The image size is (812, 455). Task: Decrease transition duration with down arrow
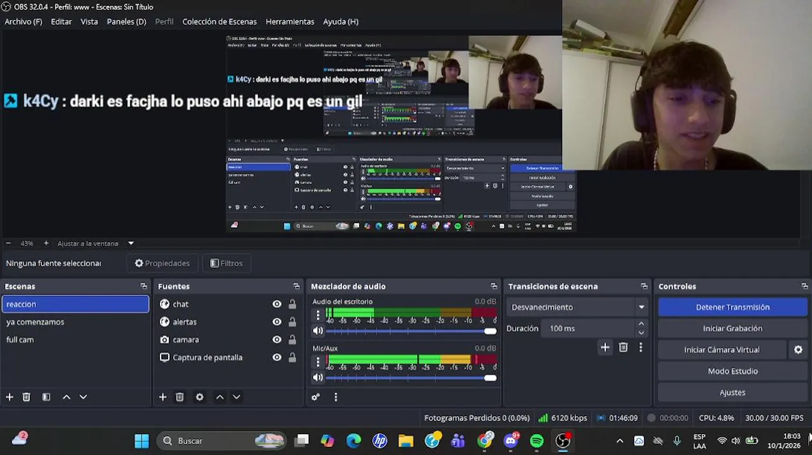(x=641, y=333)
